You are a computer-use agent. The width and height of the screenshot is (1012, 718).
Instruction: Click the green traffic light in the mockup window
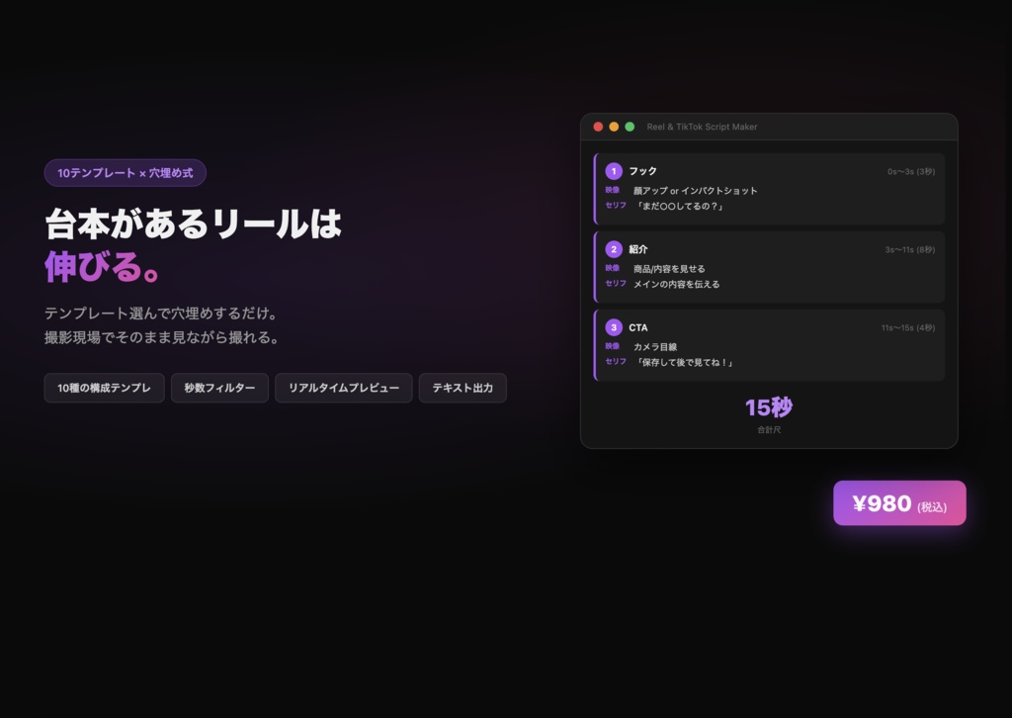click(x=631, y=127)
